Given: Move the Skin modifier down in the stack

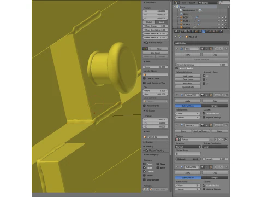Looking at the screenshot, I should (x=221, y=49).
